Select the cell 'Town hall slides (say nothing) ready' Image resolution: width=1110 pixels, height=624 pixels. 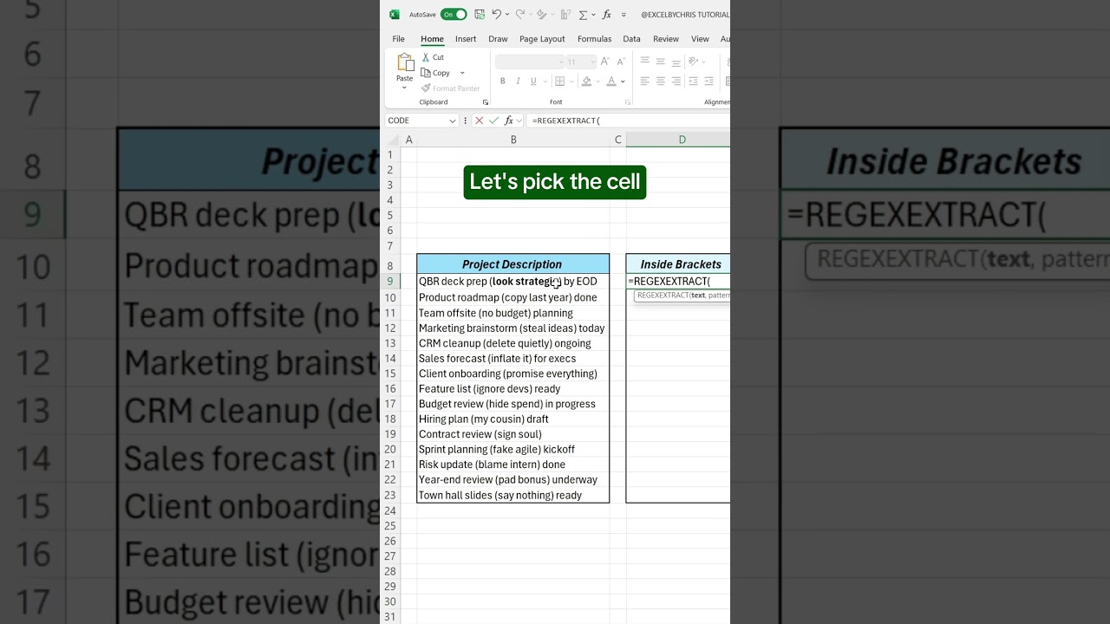click(x=513, y=495)
